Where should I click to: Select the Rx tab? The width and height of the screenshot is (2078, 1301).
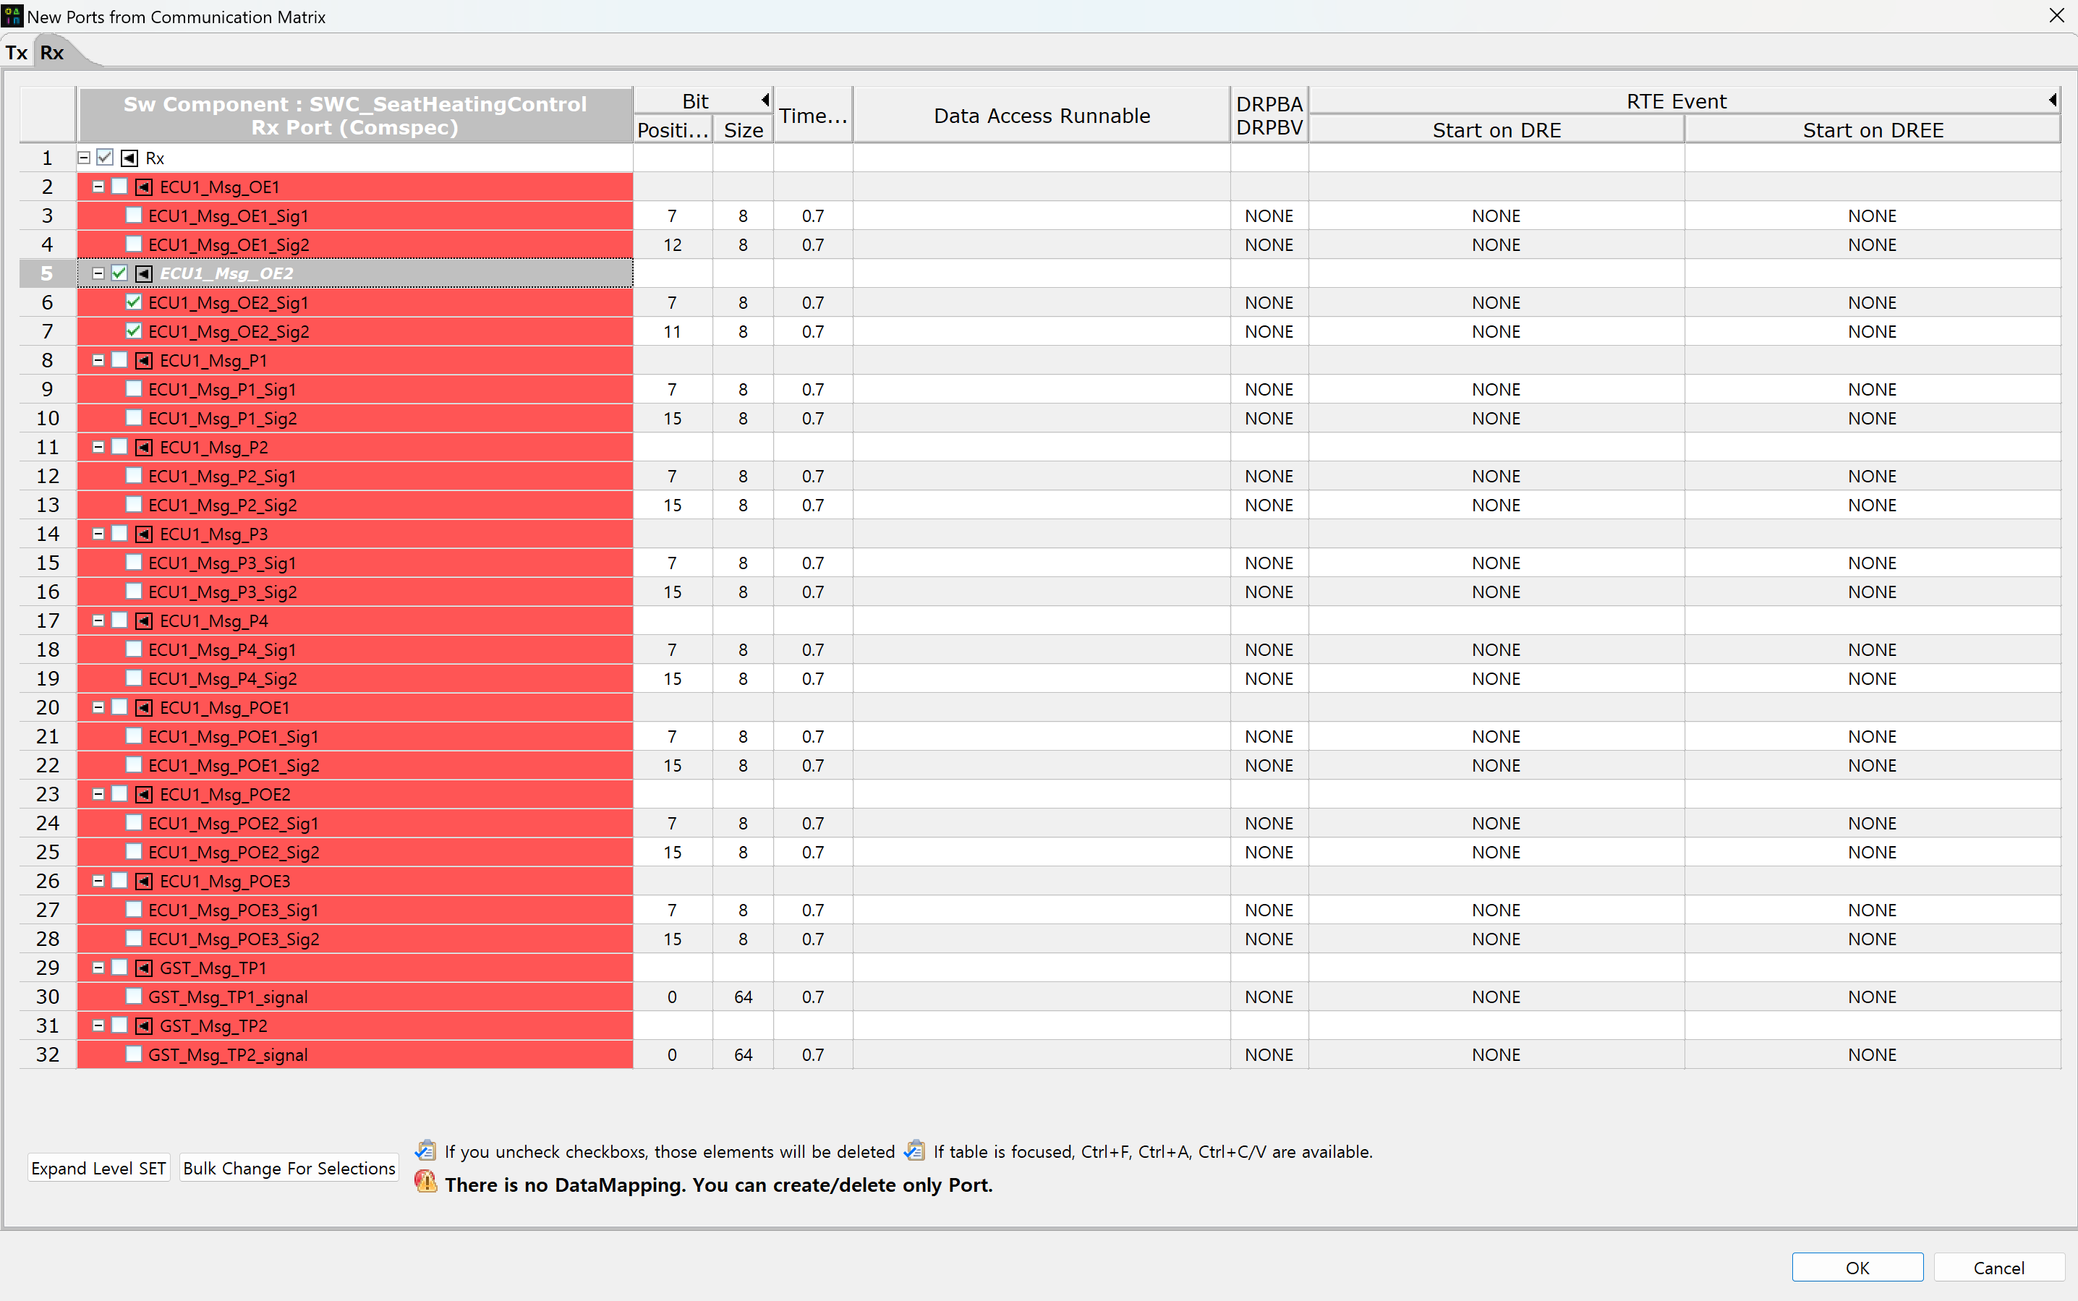click(x=53, y=53)
